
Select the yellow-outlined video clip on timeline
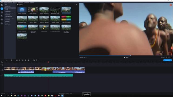pos(47,69)
